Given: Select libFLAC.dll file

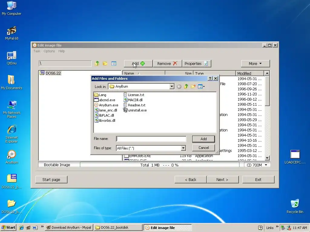Looking at the screenshot, I should pyautogui.click(x=104, y=115).
